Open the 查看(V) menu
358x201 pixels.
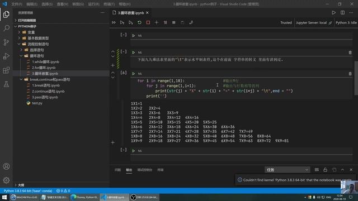tap(63, 4)
